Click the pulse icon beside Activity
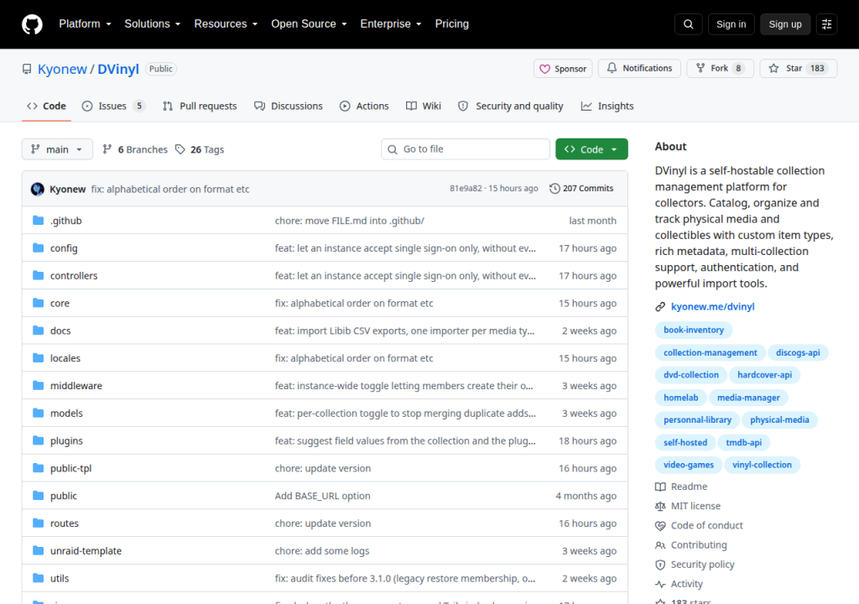The height and width of the screenshot is (604, 859). tap(660, 584)
